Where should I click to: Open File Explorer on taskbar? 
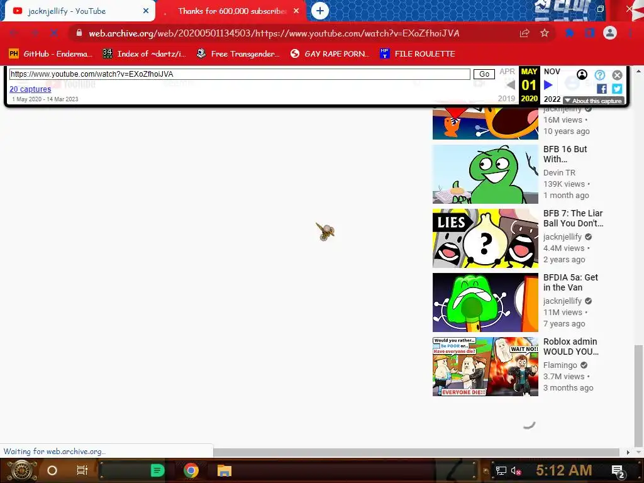[x=225, y=470]
